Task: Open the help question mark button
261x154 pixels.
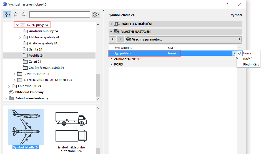Action: (227, 4)
